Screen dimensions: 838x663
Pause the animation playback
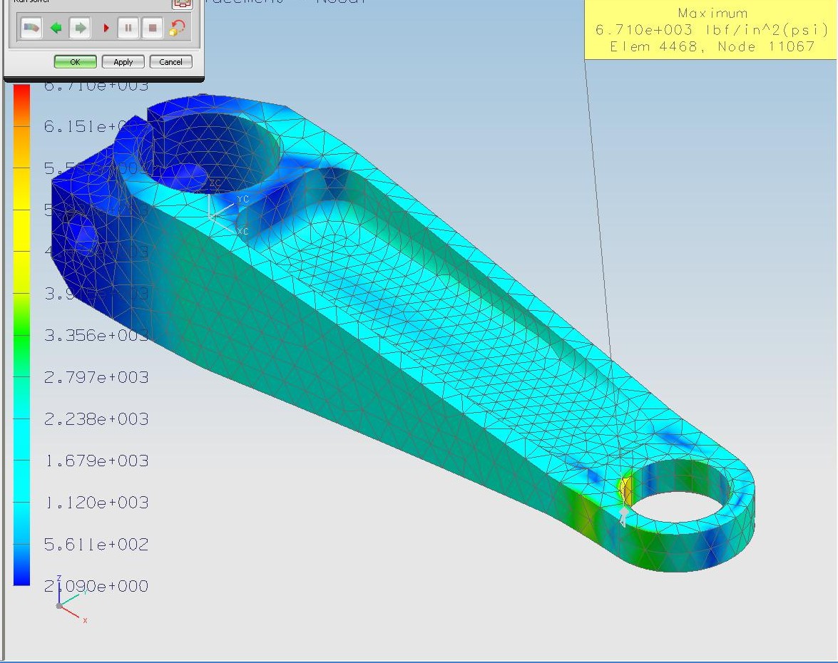128,27
